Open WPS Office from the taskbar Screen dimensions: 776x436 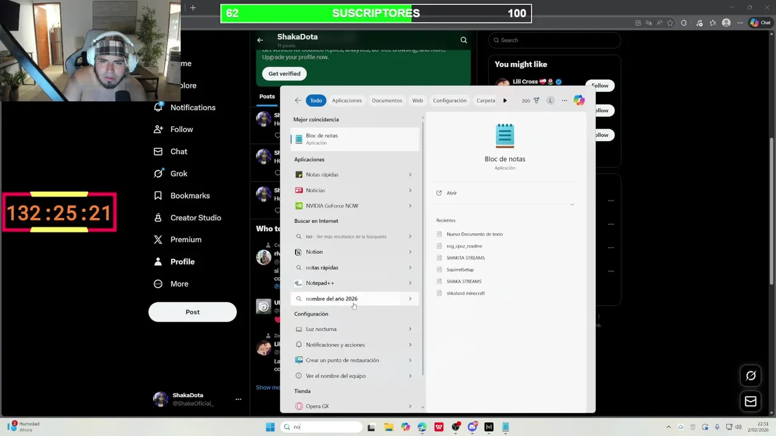tap(439, 427)
